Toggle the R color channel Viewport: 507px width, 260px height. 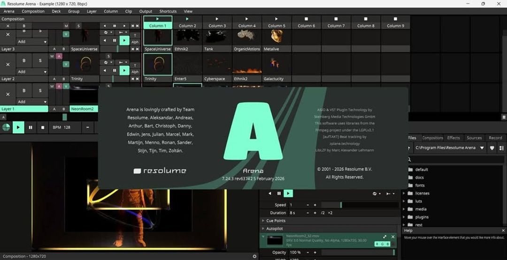point(377,244)
